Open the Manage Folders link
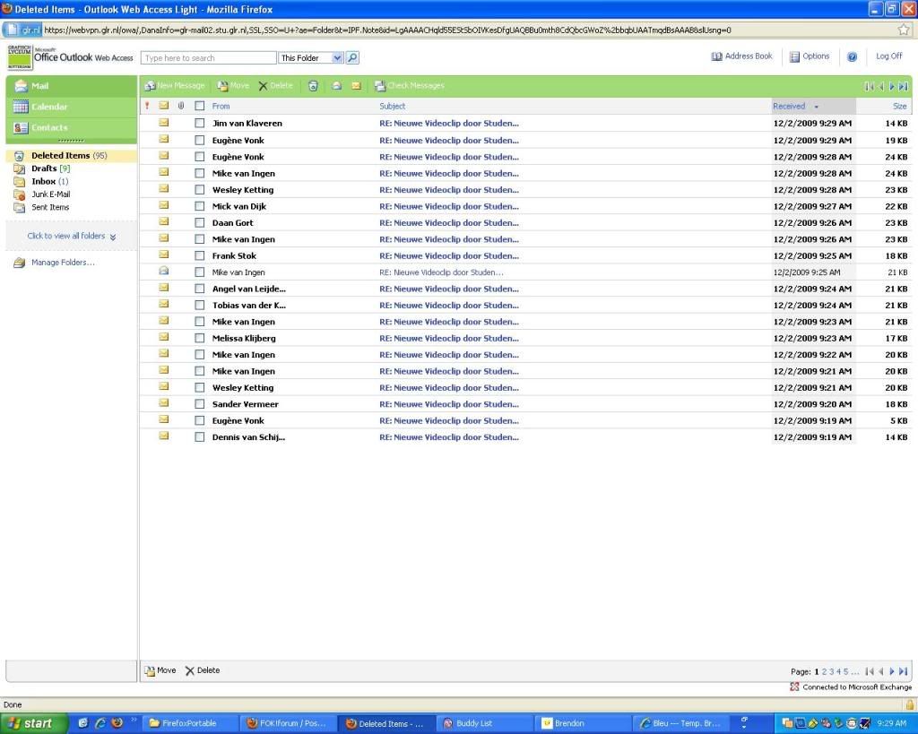This screenshot has height=734, width=918. pos(63,263)
